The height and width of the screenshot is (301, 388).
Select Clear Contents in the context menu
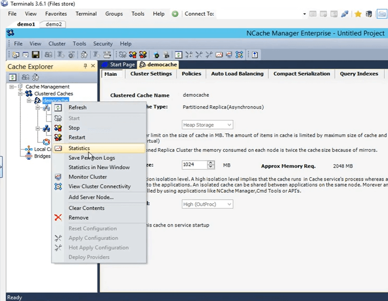click(99, 208)
